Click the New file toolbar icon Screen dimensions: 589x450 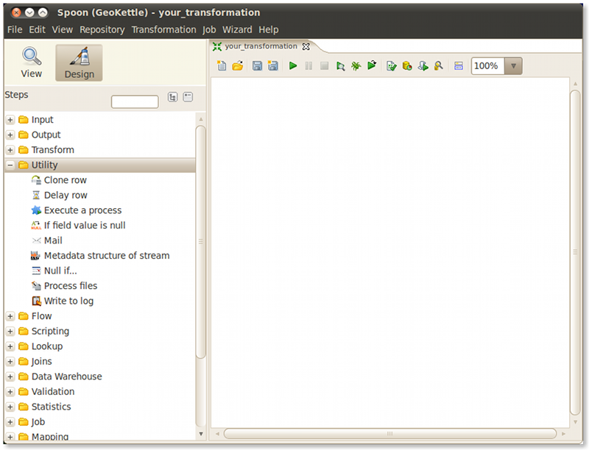[x=222, y=66]
